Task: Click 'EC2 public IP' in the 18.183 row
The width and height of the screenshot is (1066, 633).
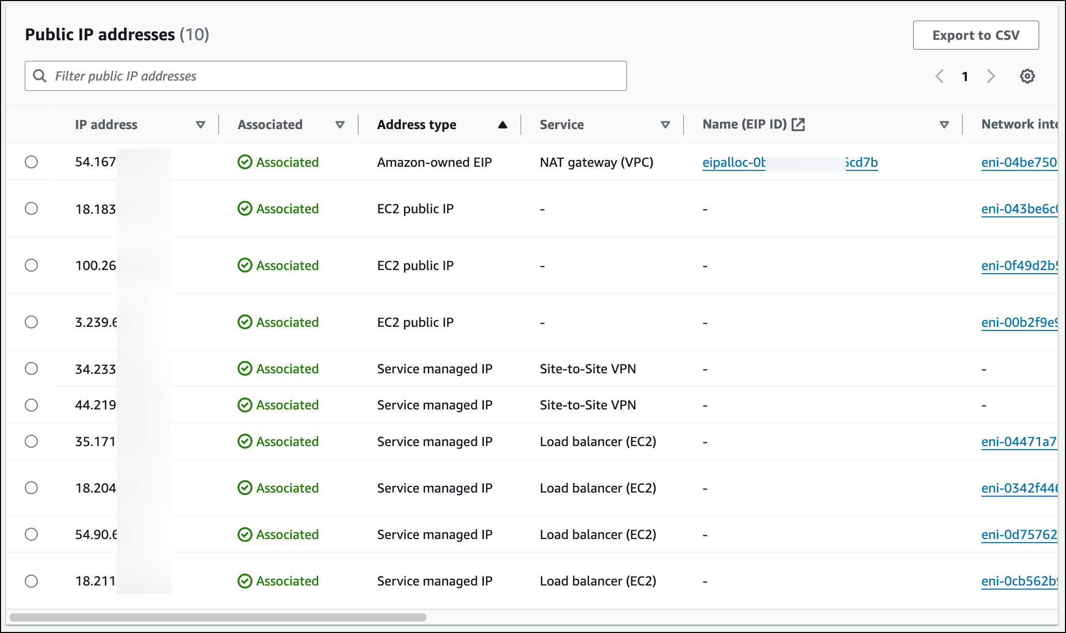Action: click(415, 209)
